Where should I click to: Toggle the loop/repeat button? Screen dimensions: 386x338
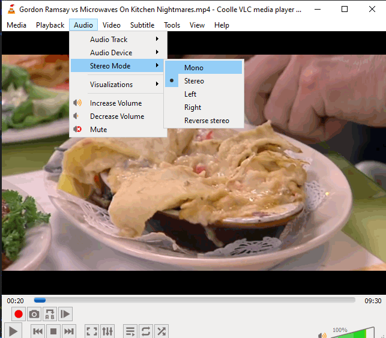(145, 331)
